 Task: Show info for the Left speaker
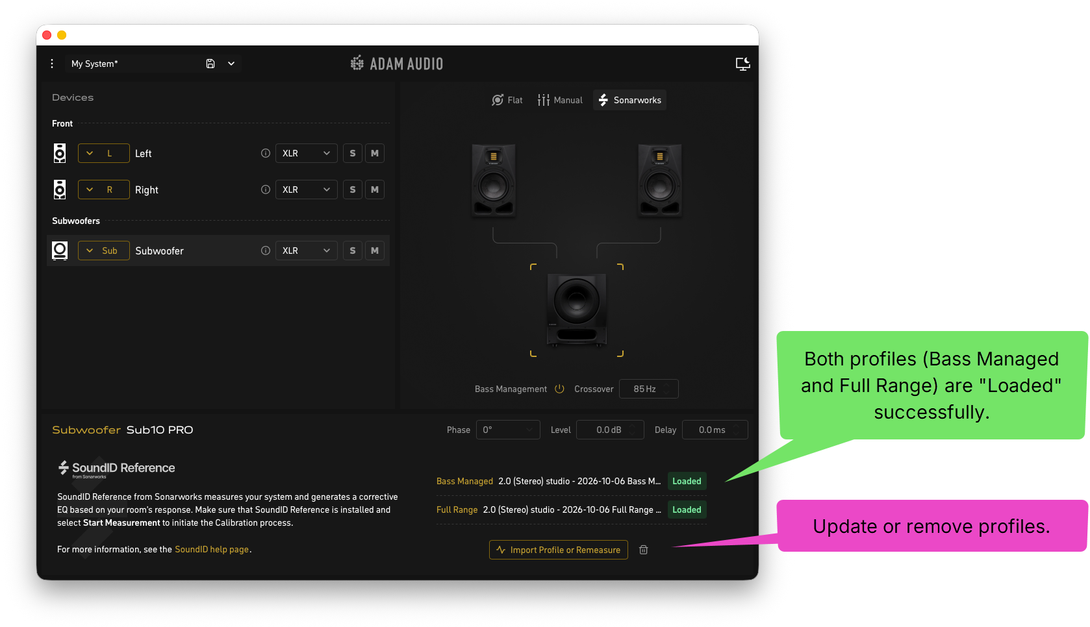point(266,153)
